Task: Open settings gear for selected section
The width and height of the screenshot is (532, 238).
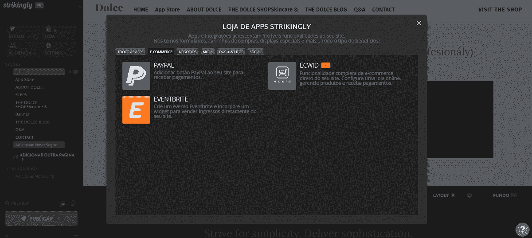Action: tap(76, 72)
